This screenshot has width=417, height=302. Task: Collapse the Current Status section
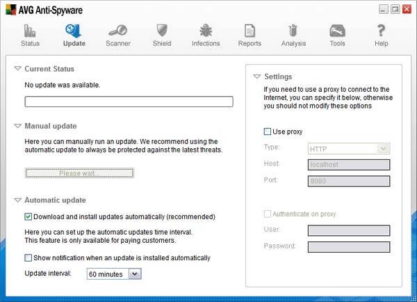click(x=17, y=69)
